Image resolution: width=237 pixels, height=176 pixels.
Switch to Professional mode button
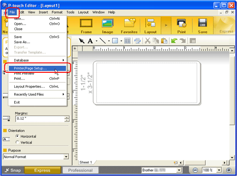point(81,170)
